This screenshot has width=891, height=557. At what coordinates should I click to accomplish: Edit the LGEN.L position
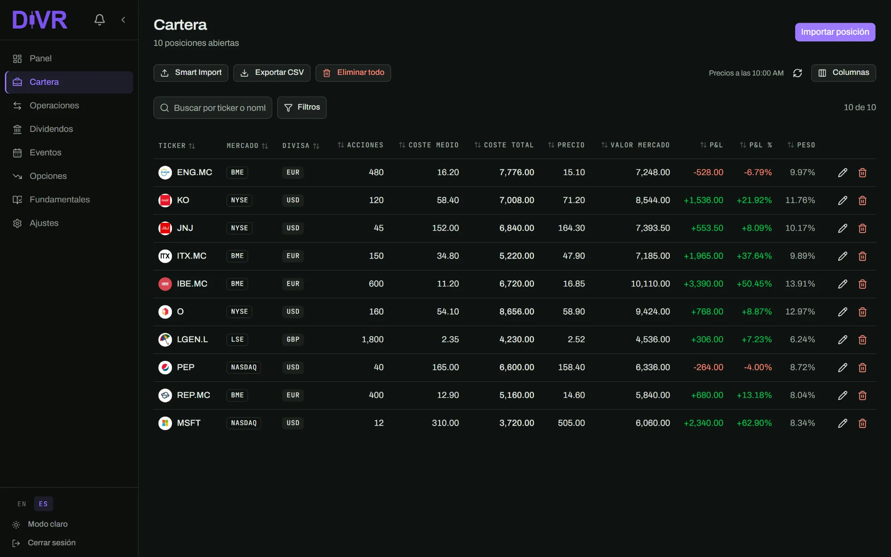pos(842,340)
